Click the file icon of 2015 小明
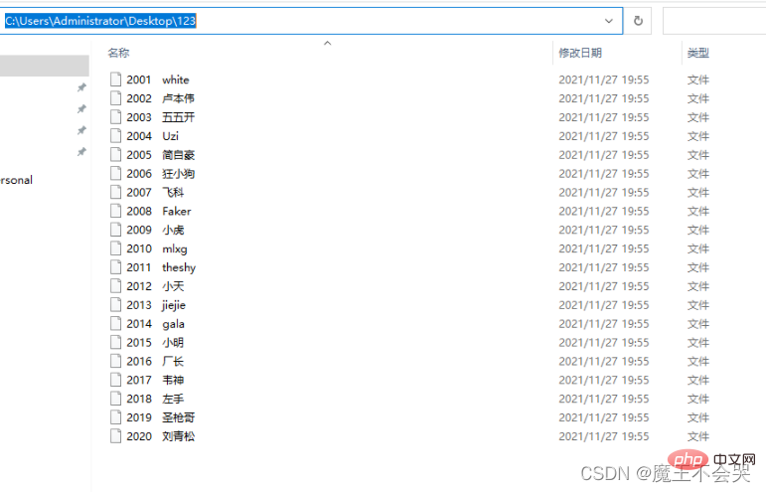Screen dimensions: 766x492 point(116,342)
